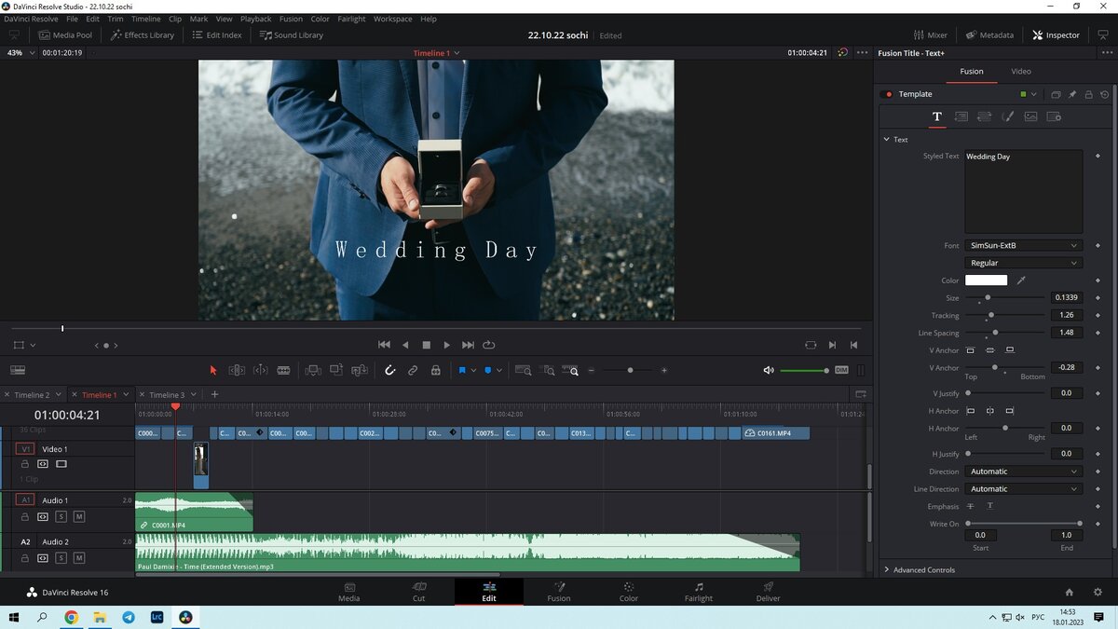Open the Effects Library panel

pos(143,35)
